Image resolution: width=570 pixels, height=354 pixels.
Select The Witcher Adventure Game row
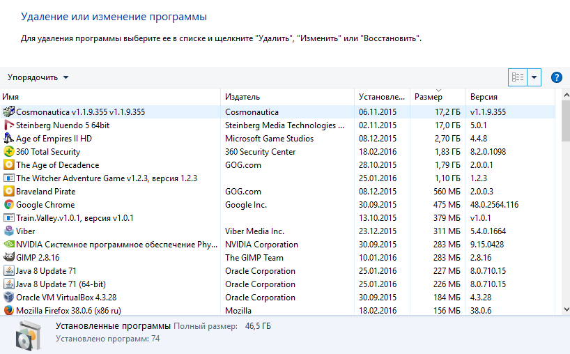(x=106, y=178)
